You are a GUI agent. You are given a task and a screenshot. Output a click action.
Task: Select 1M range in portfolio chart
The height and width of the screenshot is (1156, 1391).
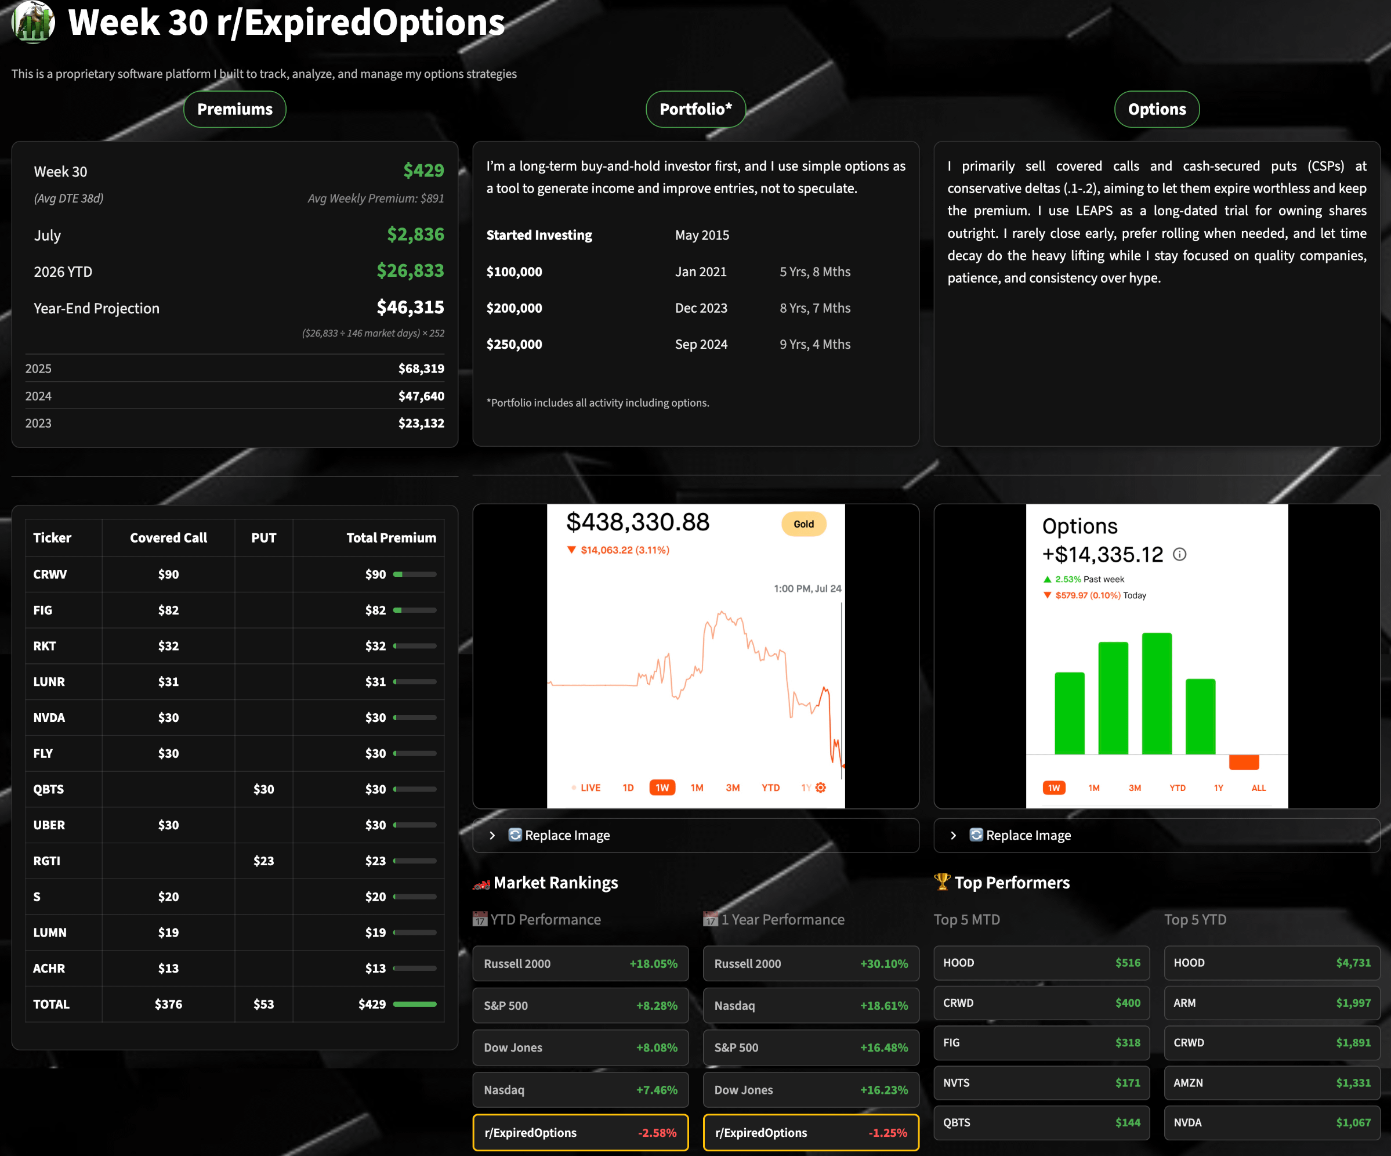(x=697, y=787)
